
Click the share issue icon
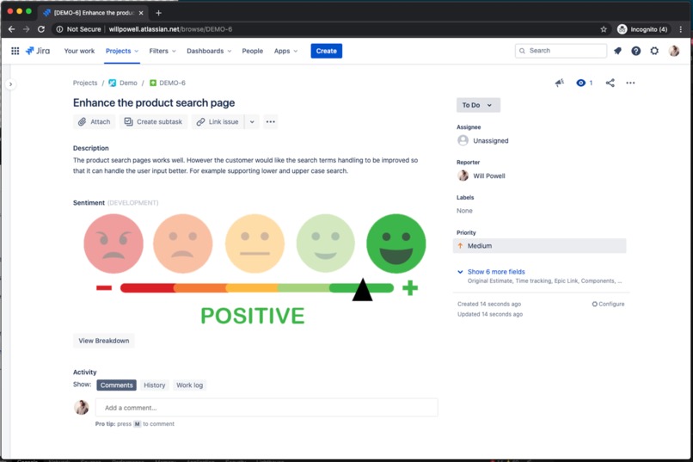coord(610,83)
